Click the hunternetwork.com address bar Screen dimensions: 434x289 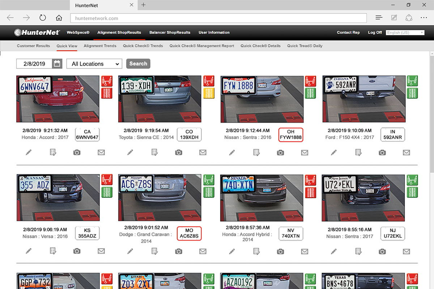[218, 18]
